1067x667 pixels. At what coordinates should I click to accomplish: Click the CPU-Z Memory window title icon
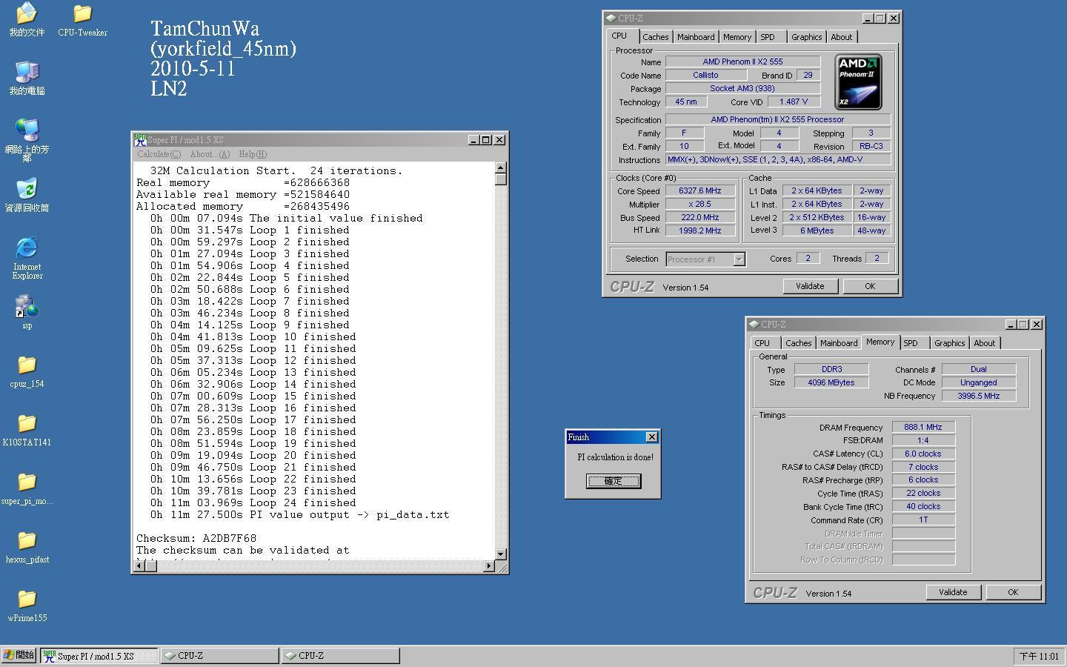click(x=754, y=325)
